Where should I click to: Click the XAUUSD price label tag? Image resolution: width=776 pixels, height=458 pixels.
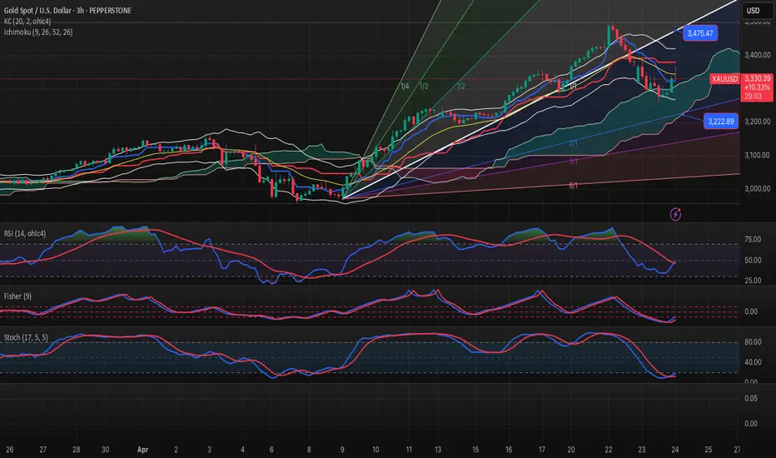(x=724, y=78)
